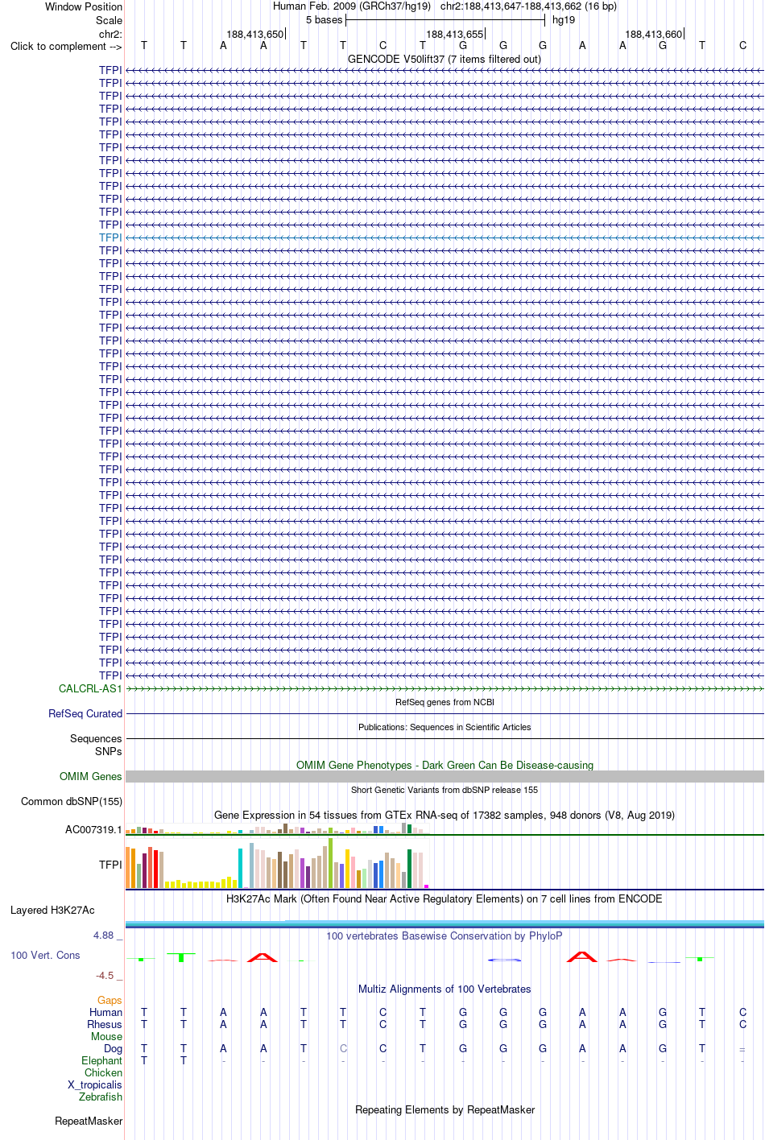Click the blue G logo in PhyloP track
765x1140 pixels.
tap(504, 959)
